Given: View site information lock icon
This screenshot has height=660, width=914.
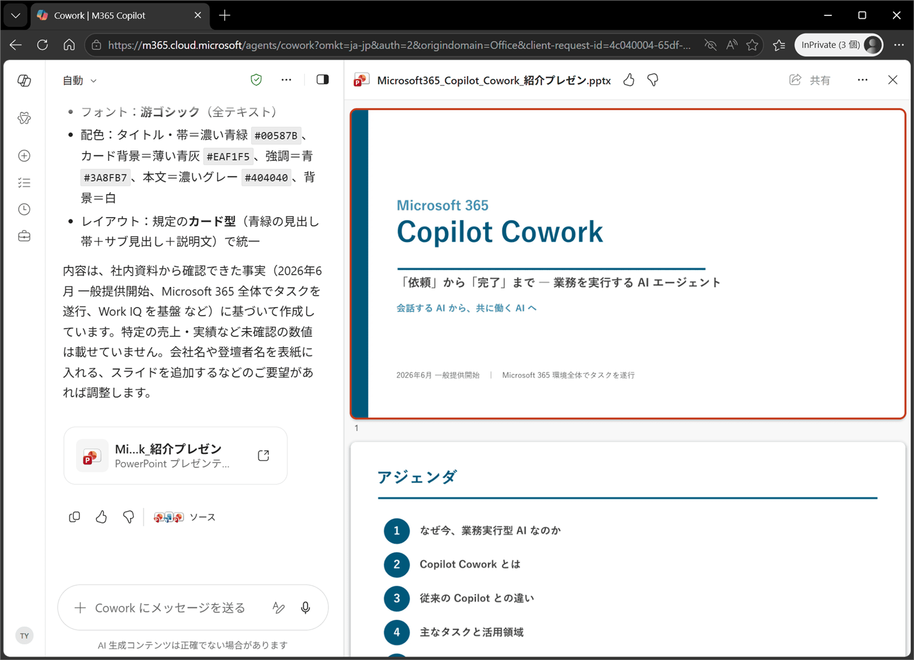Looking at the screenshot, I should pyautogui.click(x=96, y=45).
